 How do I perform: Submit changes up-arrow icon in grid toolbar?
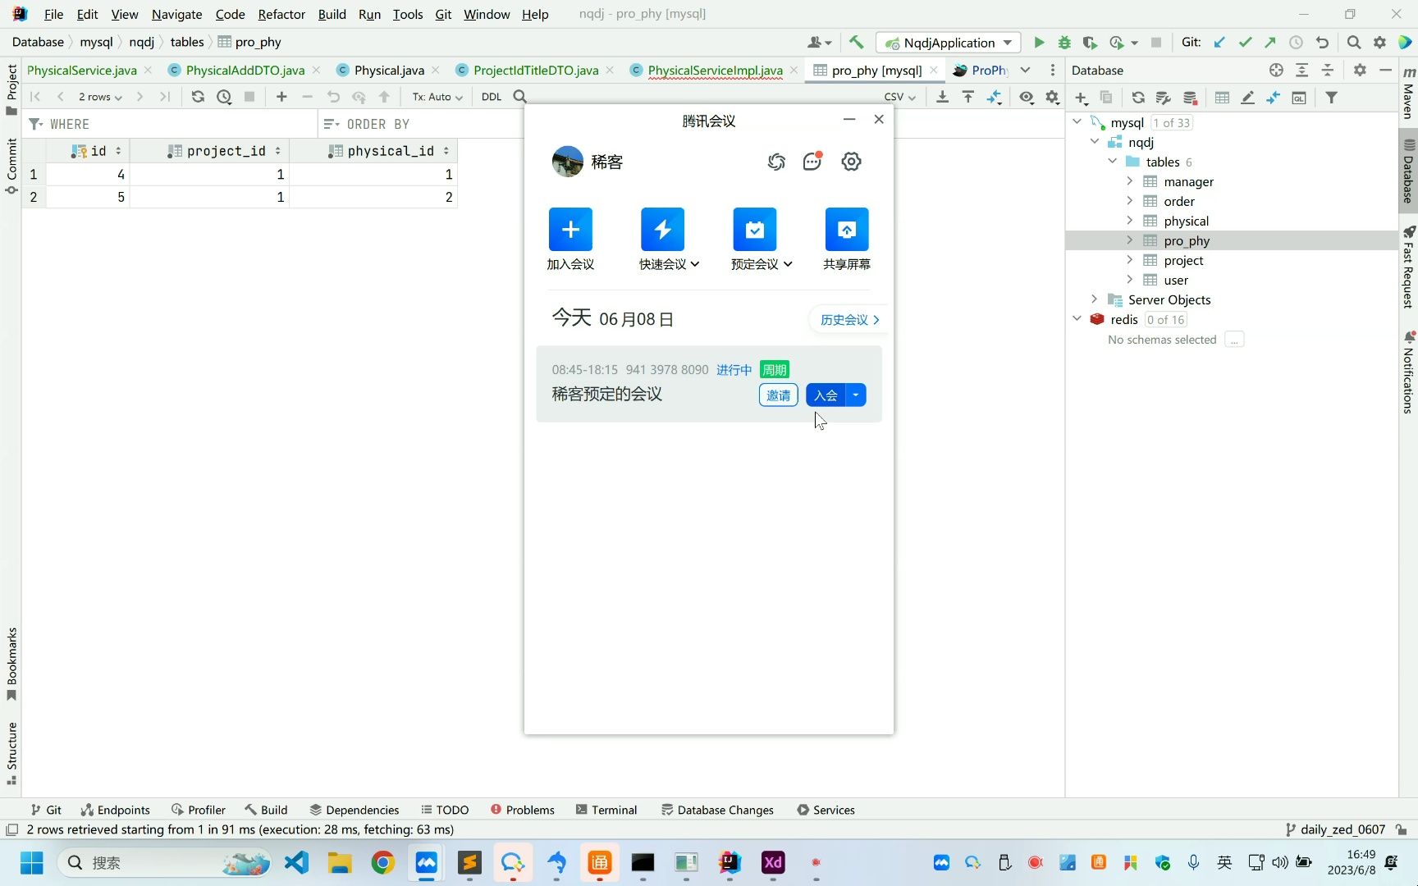[x=384, y=97]
